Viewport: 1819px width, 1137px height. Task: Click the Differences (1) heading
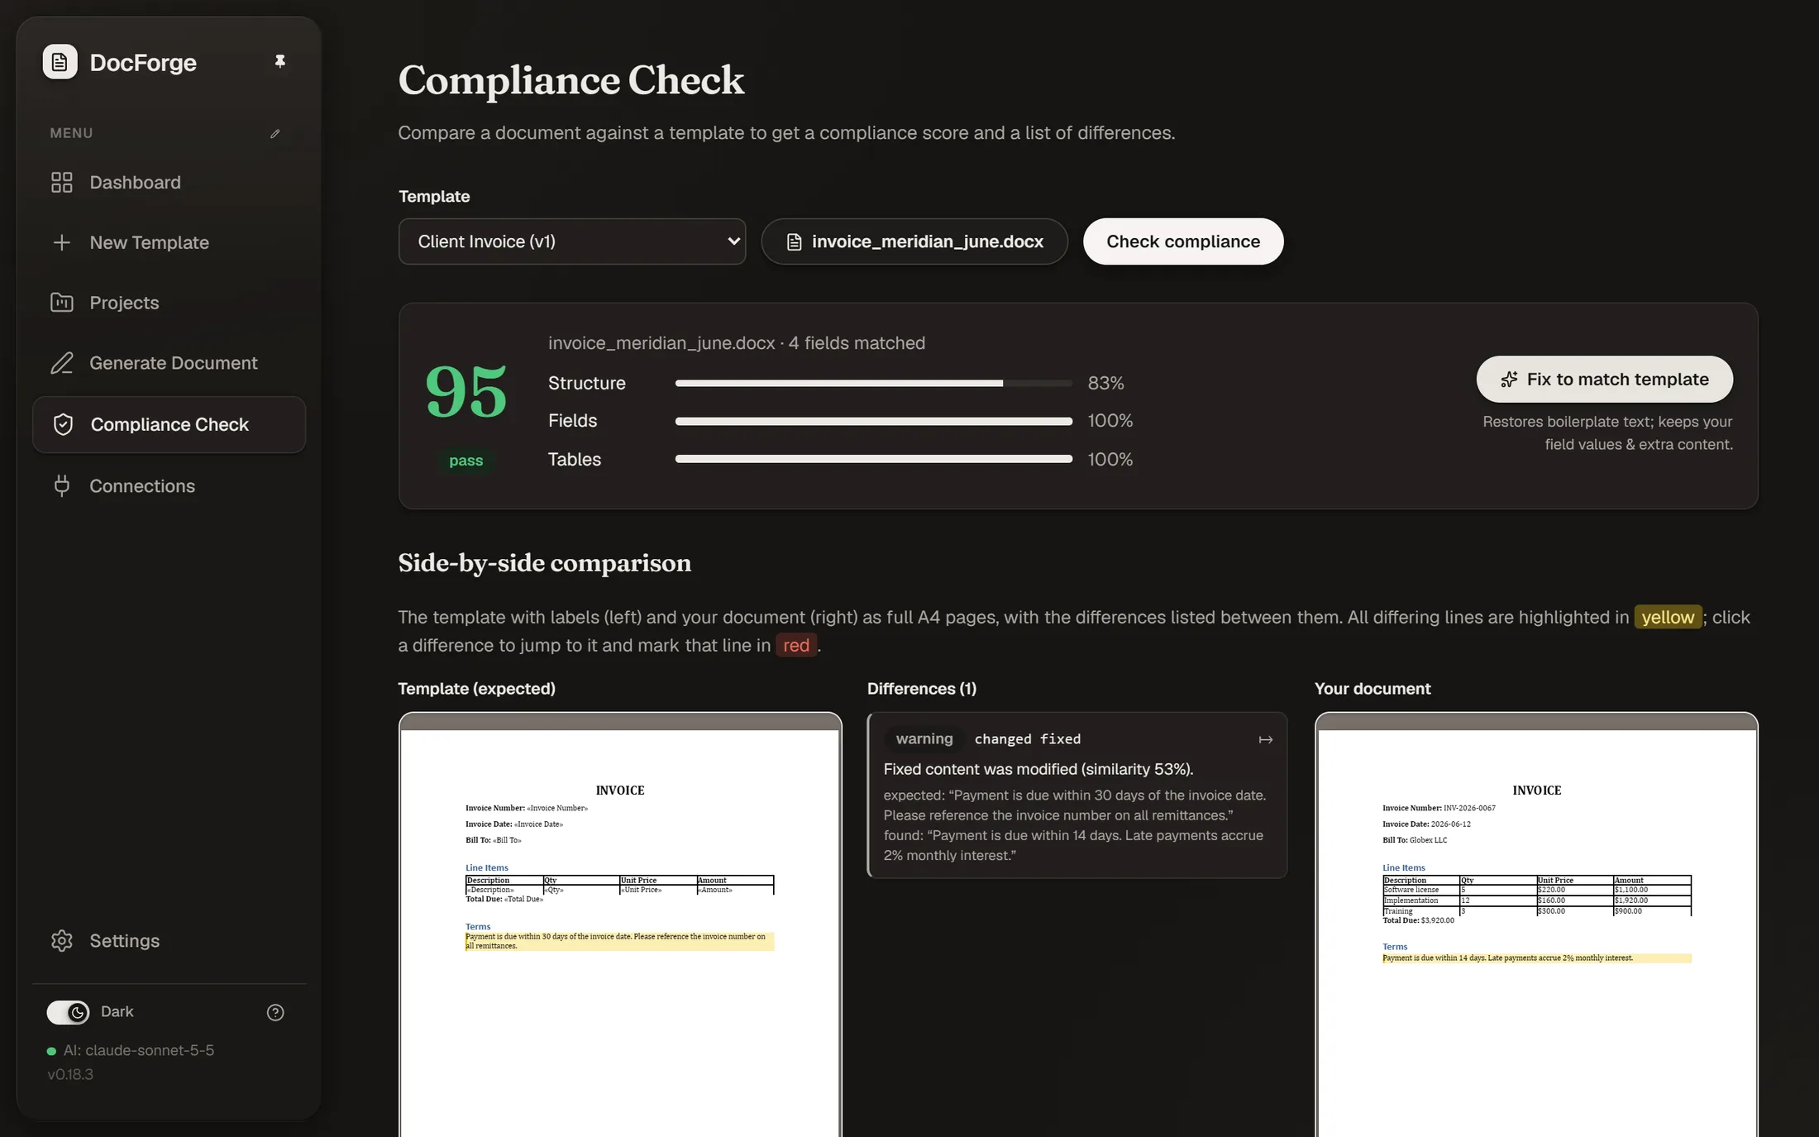pos(922,689)
